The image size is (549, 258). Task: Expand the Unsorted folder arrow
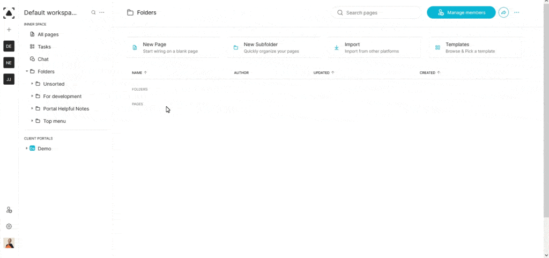point(32,84)
